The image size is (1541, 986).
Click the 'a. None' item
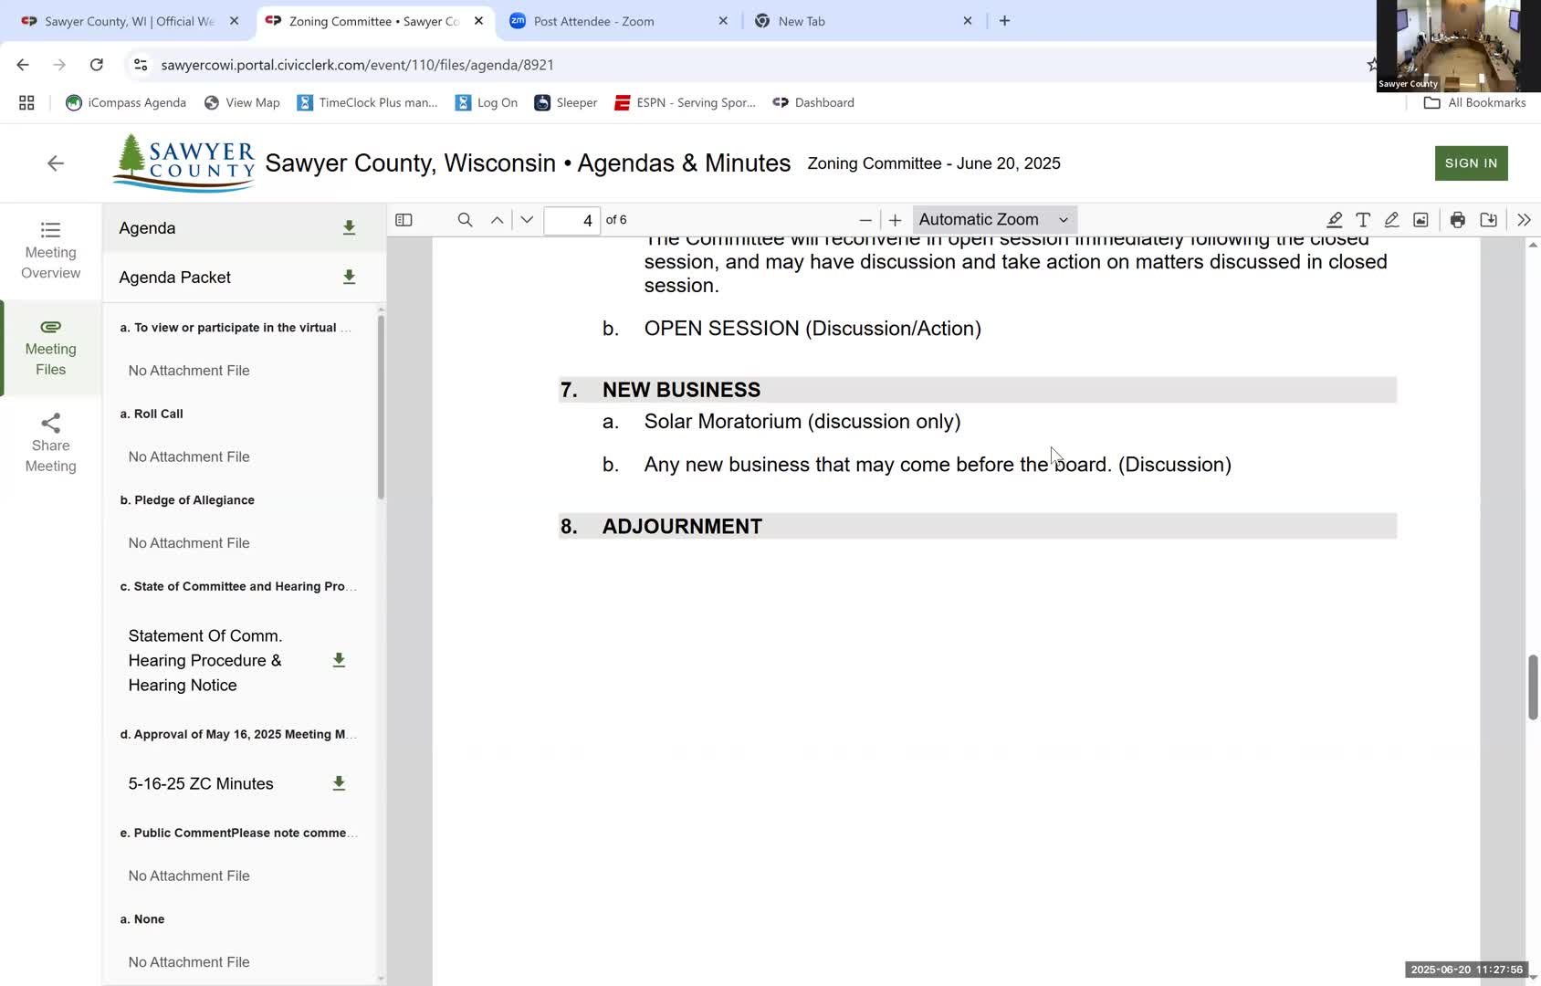pyautogui.click(x=142, y=919)
